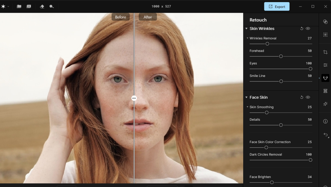
Task: Click the Face Brighten slider handle
Action: point(272,182)
